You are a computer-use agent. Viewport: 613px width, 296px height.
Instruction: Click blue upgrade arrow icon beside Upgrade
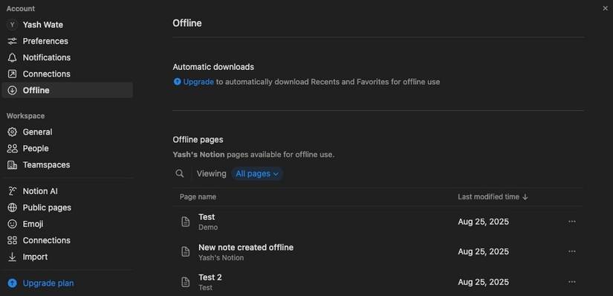(177, 82)
